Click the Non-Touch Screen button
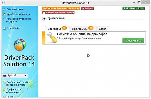The image size is (151, 99). point(134,8)
